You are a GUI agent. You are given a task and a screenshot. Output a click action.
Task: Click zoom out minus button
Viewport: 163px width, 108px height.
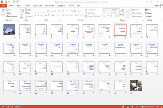[x=140, y=107]
